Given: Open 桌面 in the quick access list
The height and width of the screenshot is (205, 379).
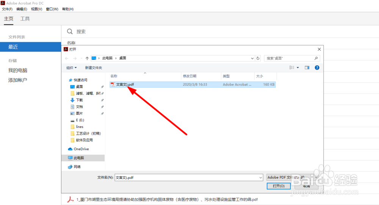Looking at the screenshot, I should point(79,87).
